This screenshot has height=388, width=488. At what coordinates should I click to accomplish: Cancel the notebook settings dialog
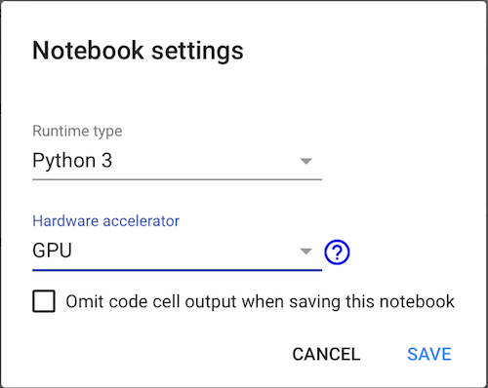(326, 354)
